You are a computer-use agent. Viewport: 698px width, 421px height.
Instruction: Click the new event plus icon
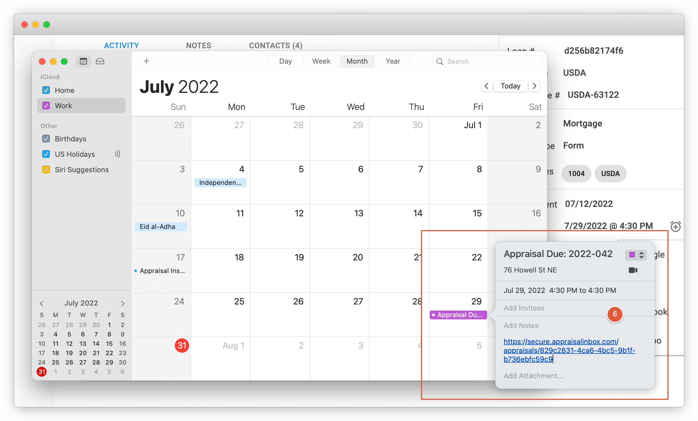147,61
